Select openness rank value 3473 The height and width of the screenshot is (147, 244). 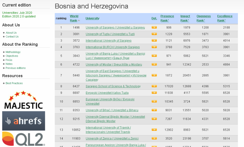click(205, 41)
